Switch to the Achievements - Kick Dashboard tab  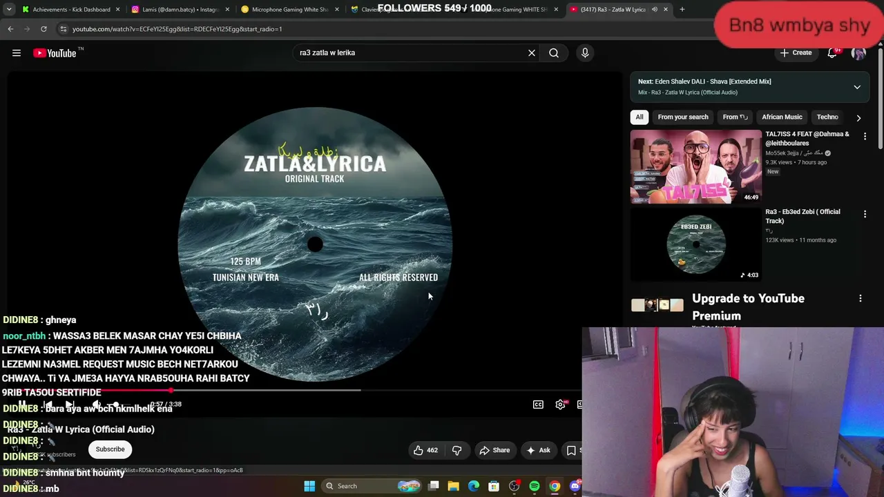pos(70,10)
